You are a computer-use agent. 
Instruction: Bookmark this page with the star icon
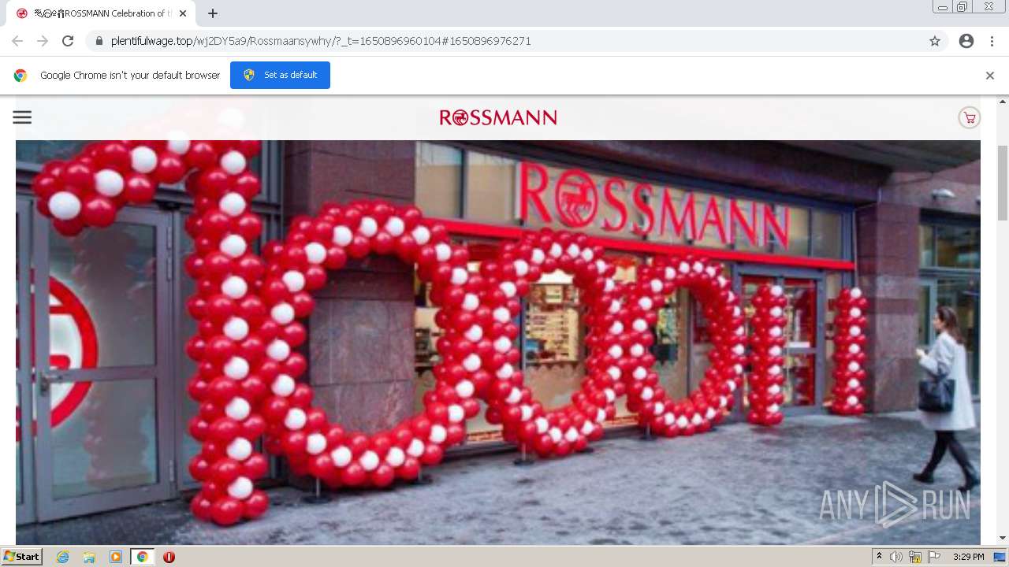tap(935, 41)
